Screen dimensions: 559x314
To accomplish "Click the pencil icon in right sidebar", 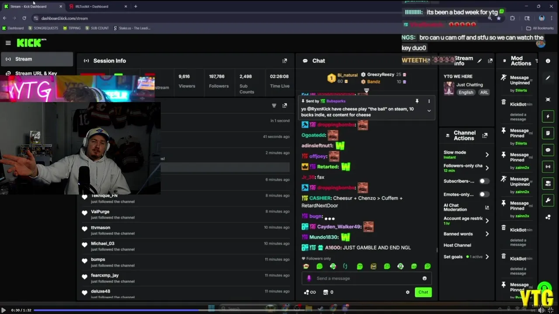I will [x=548, y=78].
